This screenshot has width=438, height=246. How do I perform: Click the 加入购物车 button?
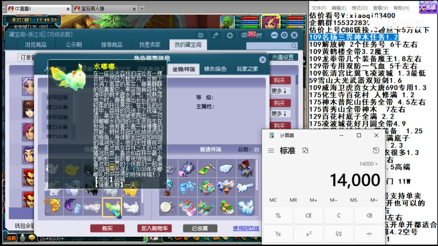click(x=155, y=228)
